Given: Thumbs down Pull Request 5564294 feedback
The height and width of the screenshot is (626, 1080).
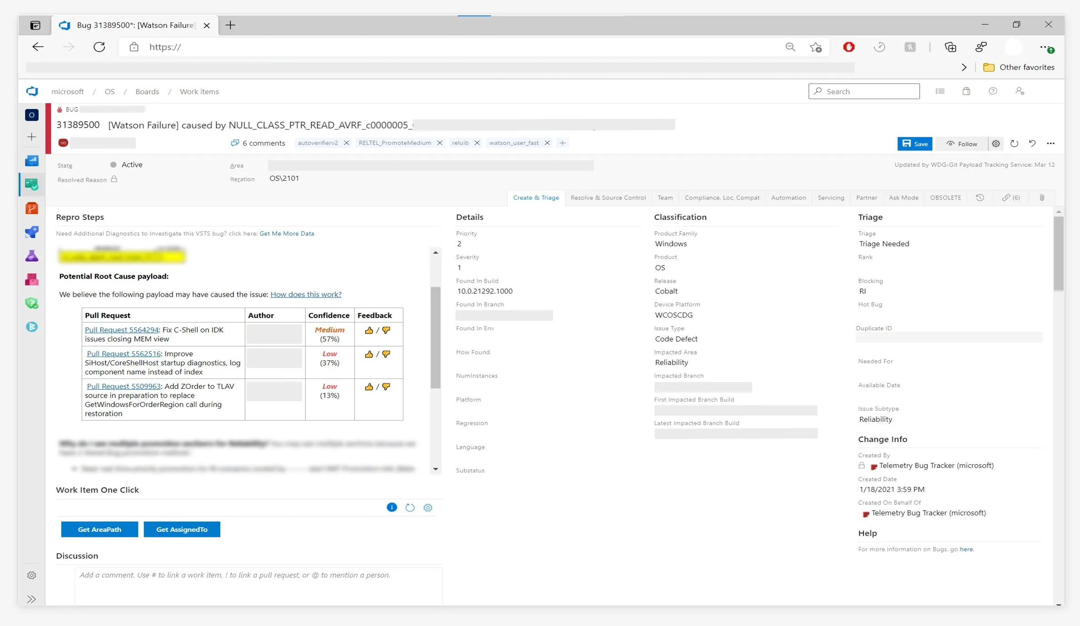Looking at the screenshot, I should pos(386,330).
